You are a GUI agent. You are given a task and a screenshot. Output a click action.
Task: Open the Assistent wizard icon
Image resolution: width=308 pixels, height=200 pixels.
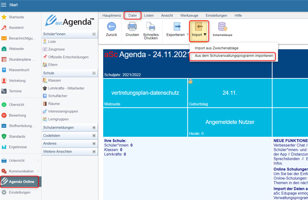[x=4, y=28]
